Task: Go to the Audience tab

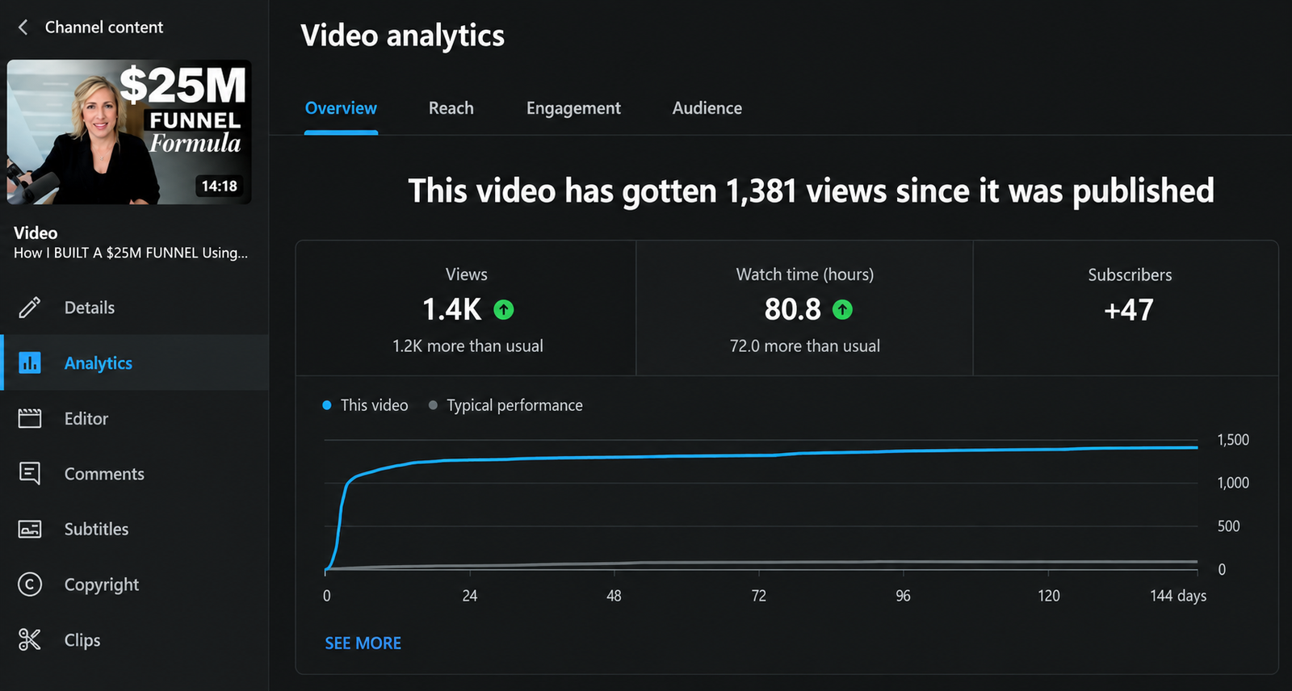Action: click(707, 108)
